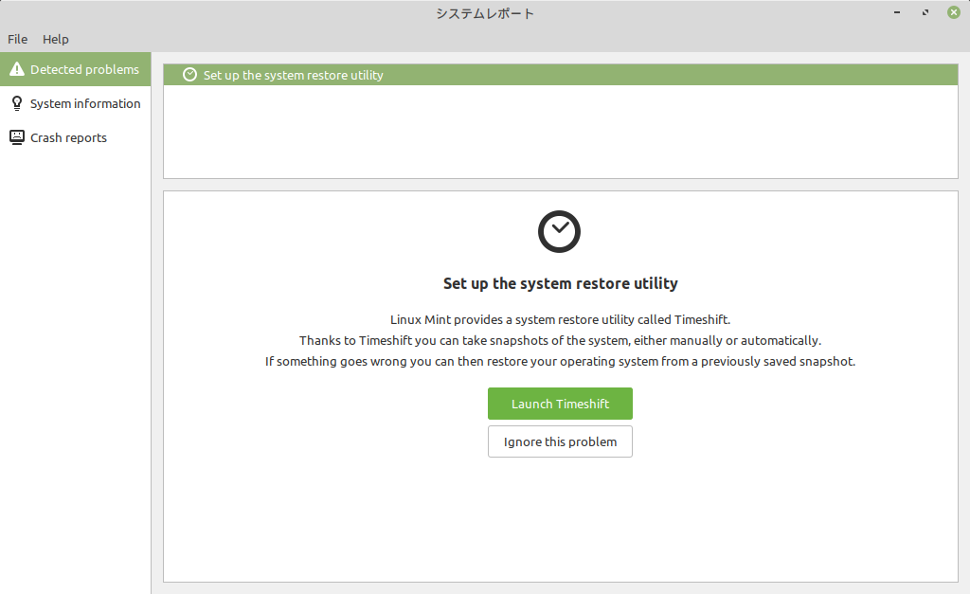Click the Timeshift snapshots description text
Viewport: 970px width, 594px height.
(x=560, y=340)
